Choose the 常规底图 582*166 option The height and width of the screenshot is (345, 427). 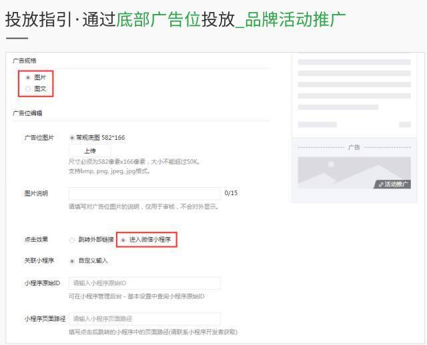pyautogui.click(x=72, y=138)
